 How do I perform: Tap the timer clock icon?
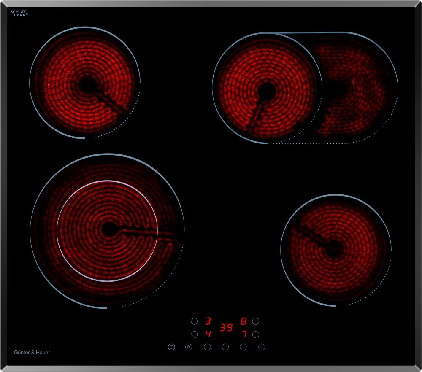(x=225, y=347)
